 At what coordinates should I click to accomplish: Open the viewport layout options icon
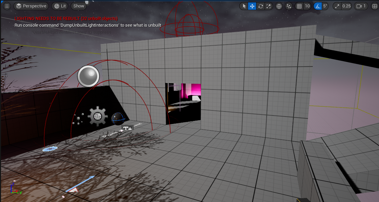pyautogui.click(x=375, y=6)
